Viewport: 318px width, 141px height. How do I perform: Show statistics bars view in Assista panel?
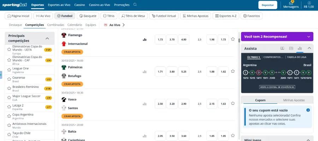point(300,48)
